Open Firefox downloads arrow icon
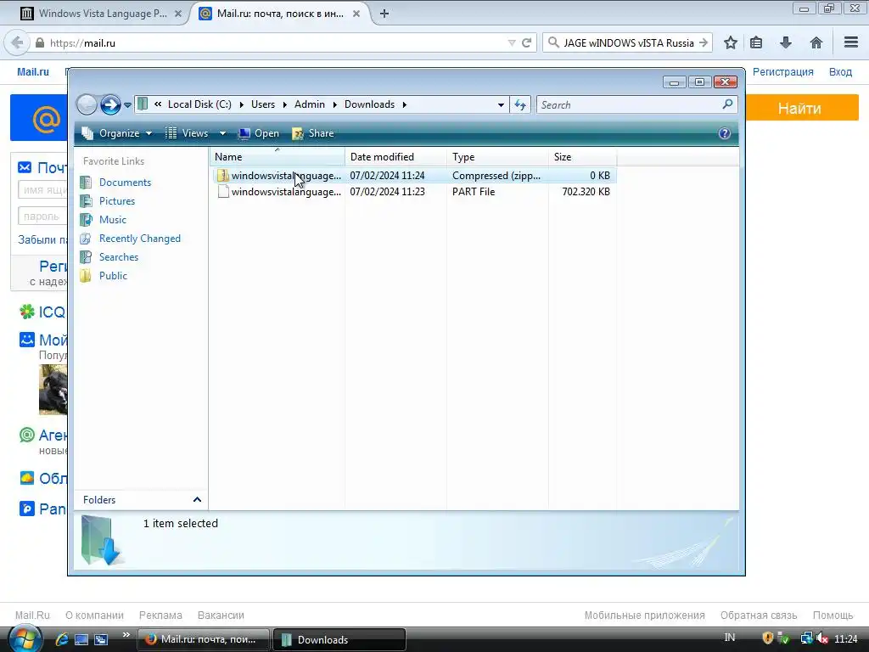The height and width of the screenshot is (652, 869). coord(786,42)
